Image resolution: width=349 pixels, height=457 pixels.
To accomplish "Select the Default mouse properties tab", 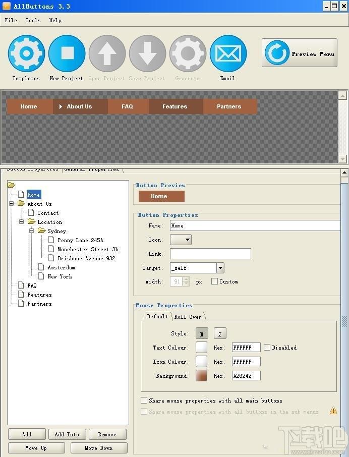I will point(157,316).
